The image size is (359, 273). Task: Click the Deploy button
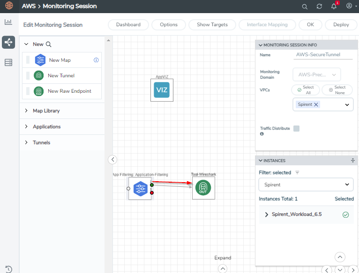[x=341, y=25]
